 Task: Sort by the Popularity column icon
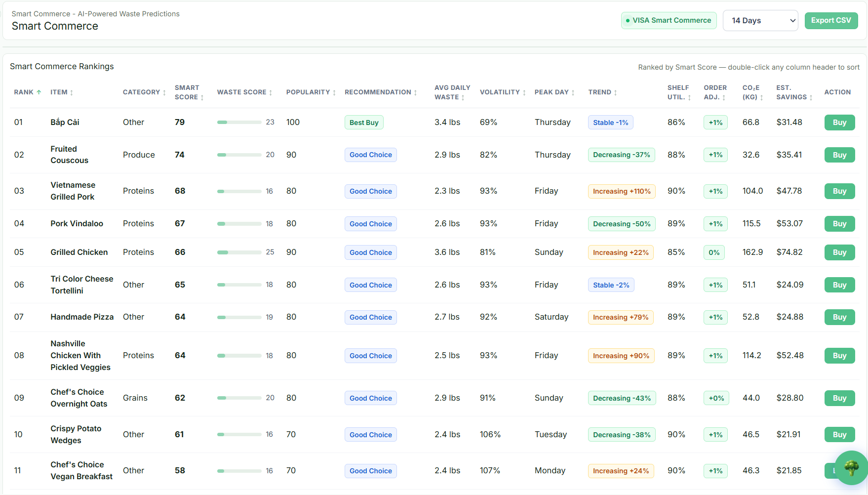(x=334, y=93)
